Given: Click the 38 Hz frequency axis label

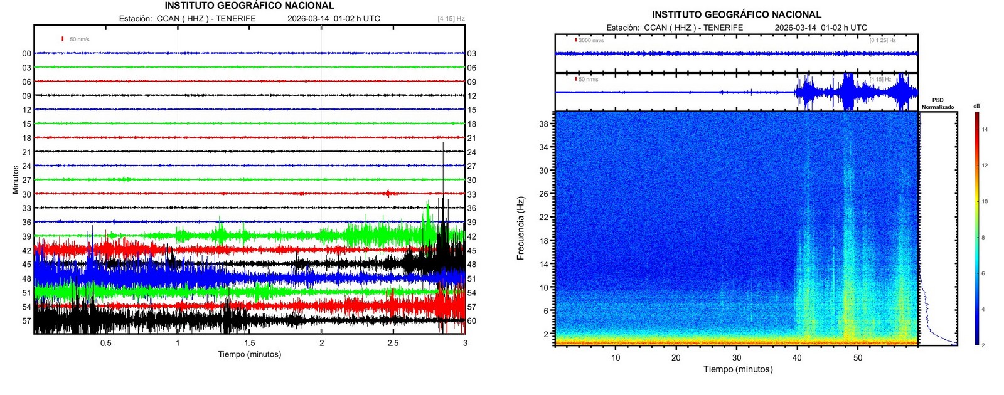Looking at the screenshot, I should [543, 124].
